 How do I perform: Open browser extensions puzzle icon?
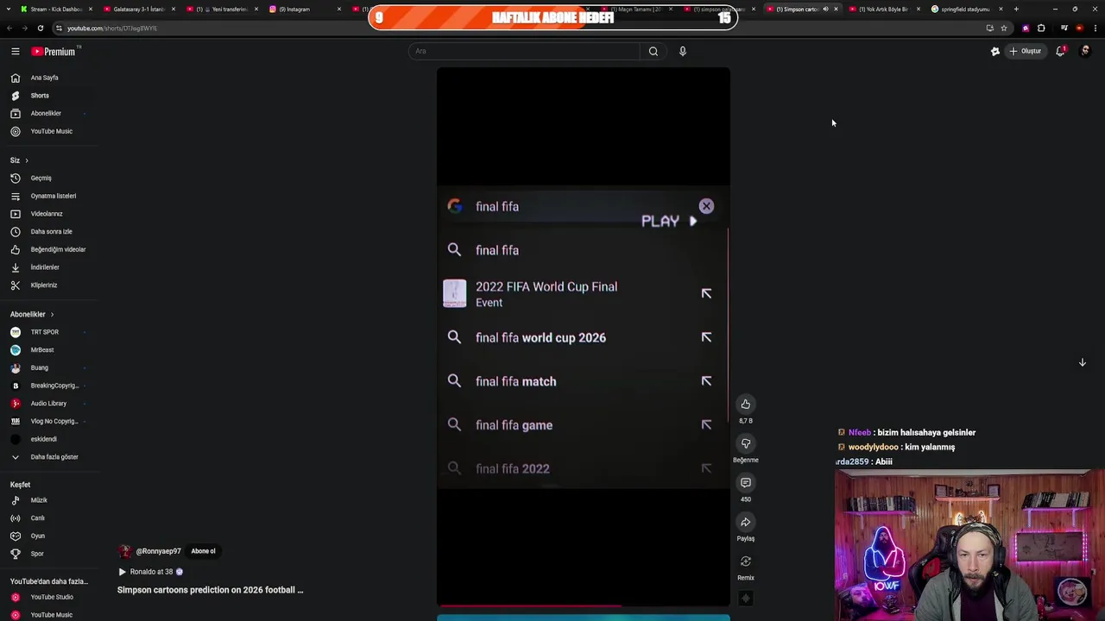[x=1041, y=28]
